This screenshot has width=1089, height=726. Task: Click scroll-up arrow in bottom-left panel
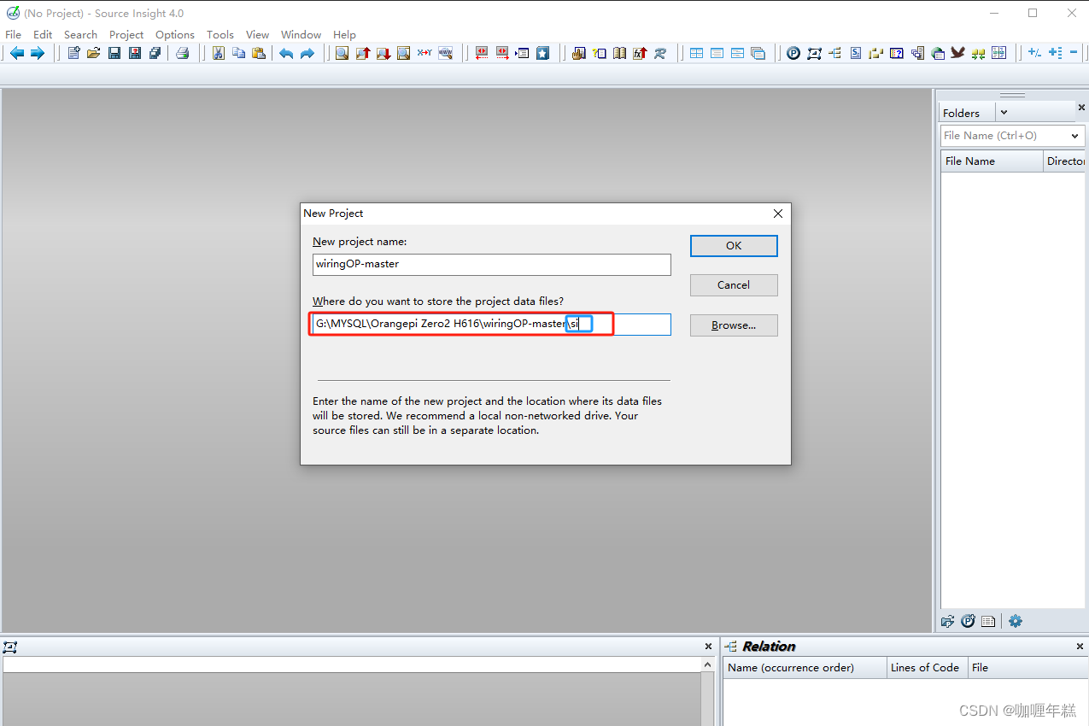(x=708, y=665)
